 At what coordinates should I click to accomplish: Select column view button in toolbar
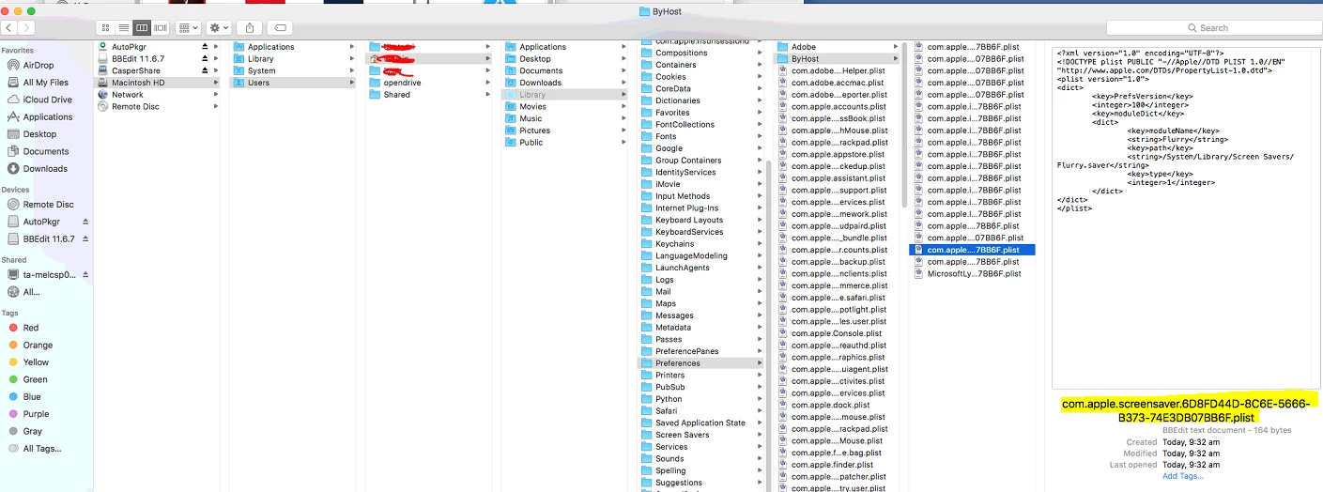tap(141, 28)
